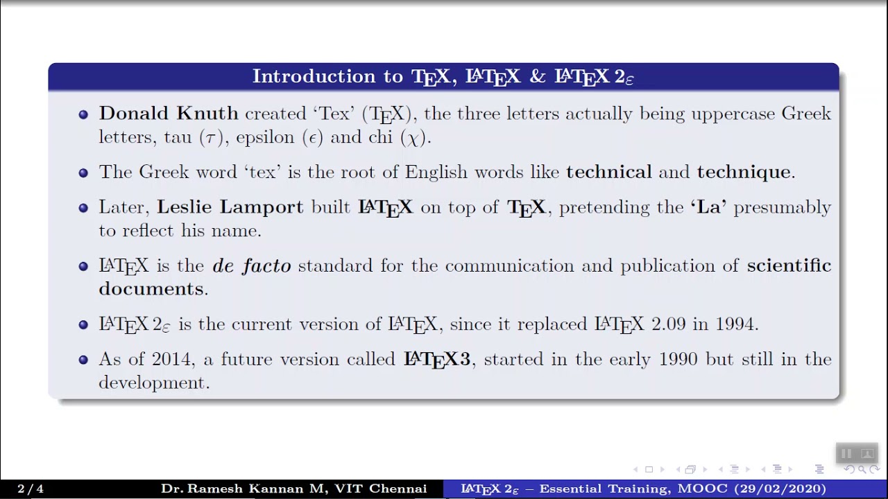Advance to next slide using arrow right of slide icon
Viewport: 888px width, 499px height.
pyautogui.click(x=663, y=469)
